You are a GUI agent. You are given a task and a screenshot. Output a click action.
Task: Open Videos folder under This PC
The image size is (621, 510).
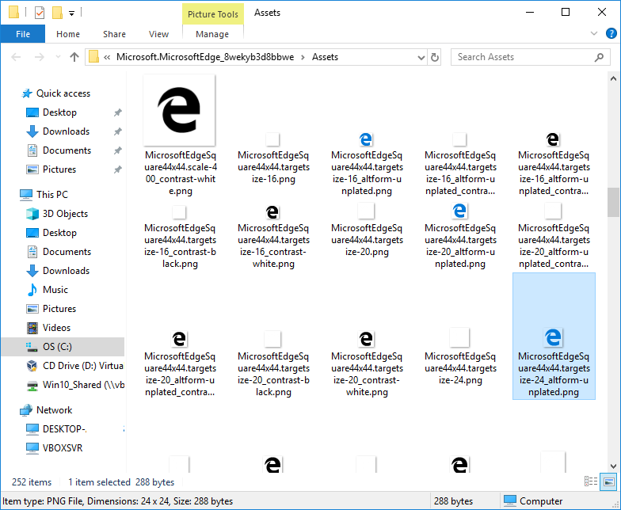[56, 328]
